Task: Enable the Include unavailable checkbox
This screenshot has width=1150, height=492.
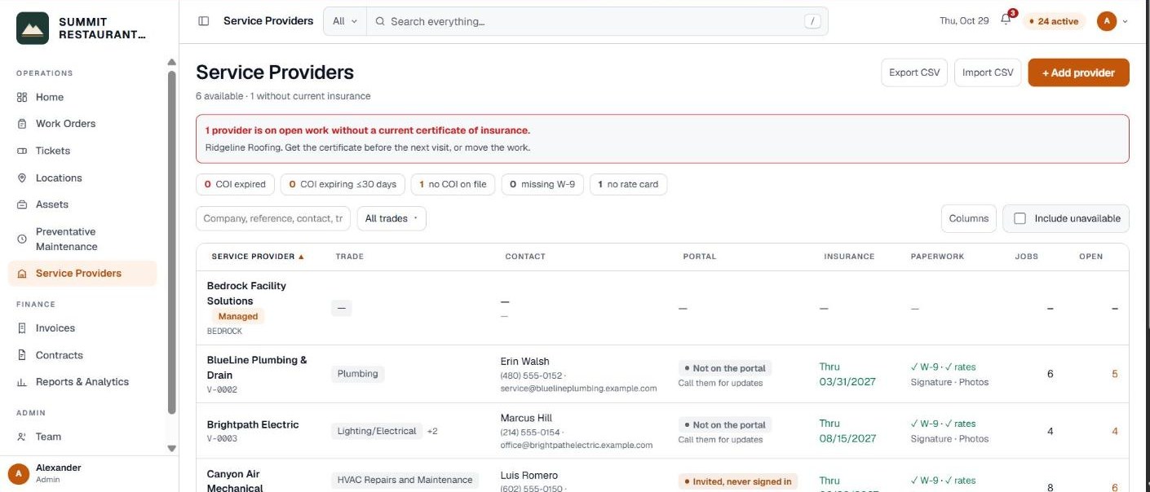Action: [1020, 218]
